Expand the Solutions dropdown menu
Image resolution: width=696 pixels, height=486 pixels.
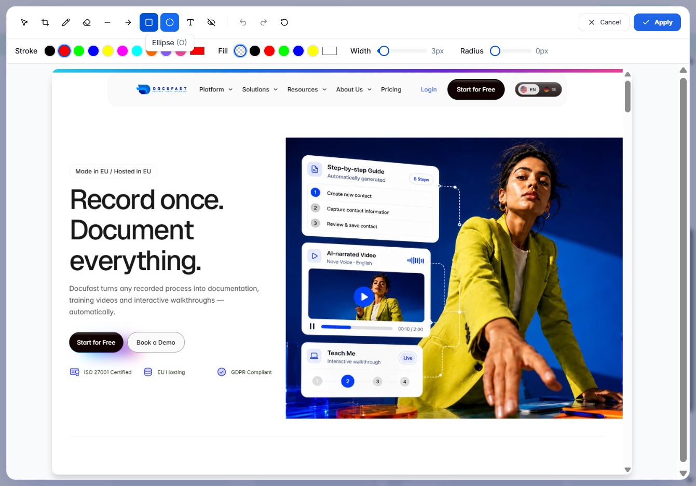click(x=260, y=89)
